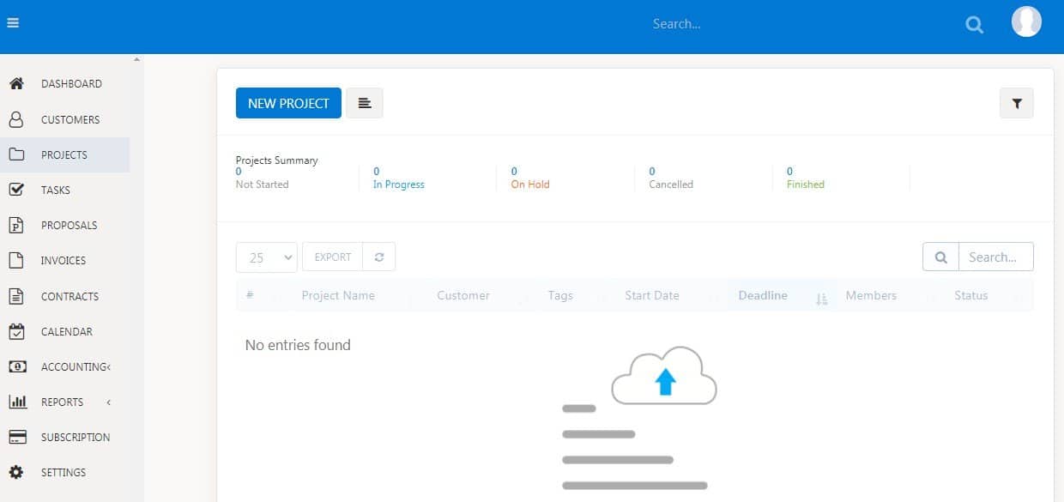Open the 25 entries-per-page dropdown
This screenshot has height=502, width=1064.
click(266, 257)
